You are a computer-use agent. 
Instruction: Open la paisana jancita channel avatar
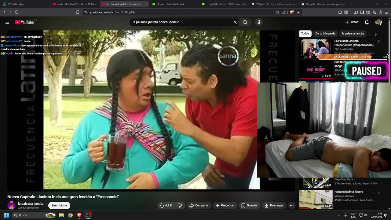click(12, 205)
